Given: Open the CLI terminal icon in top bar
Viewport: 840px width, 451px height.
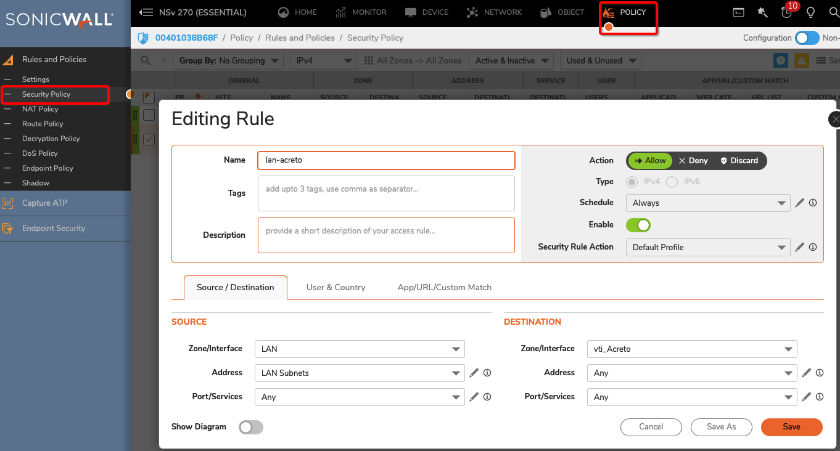Looking at the screenshot, I should tap(738, 12).
